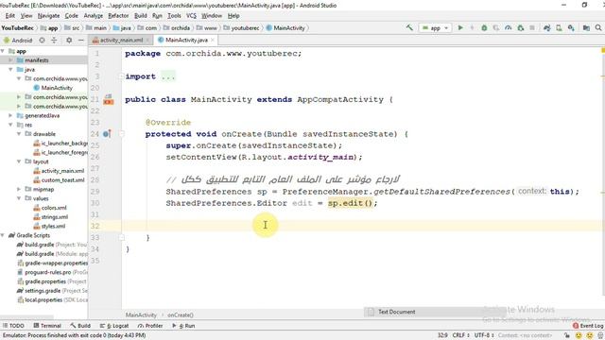The height and width of the screenshot is (340, 605).
Task: Open the Project panel settings gear
Action: [69, 40]
